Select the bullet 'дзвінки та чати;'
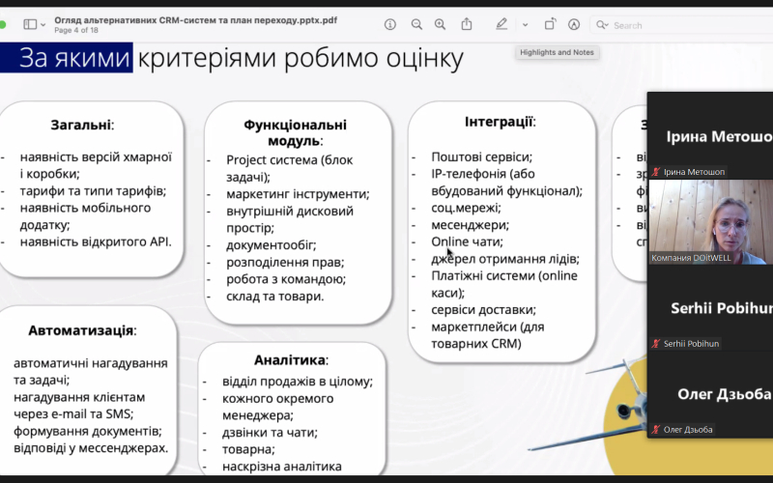773x483 pixels. [x=270, y=432]
